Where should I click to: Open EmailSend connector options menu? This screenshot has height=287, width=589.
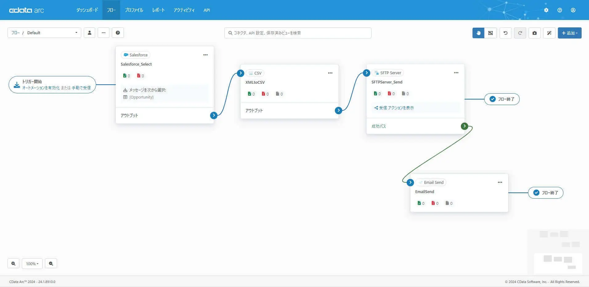pyautogui.click(x=500, y=182)
